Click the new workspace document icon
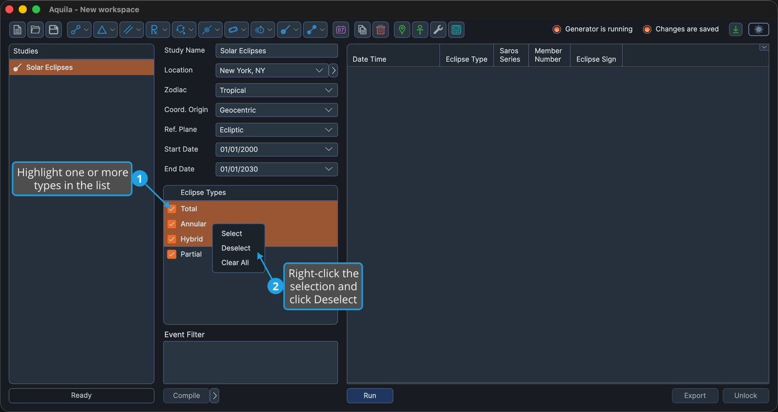Image resolution: width=778 pixels, height=412 pixels. (17, 30)
